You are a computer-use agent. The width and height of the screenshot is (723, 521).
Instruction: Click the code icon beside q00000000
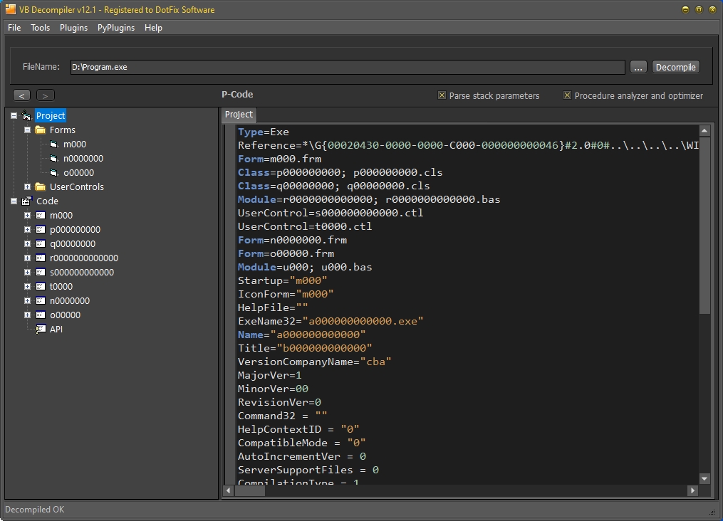click(x=41, y=243)
